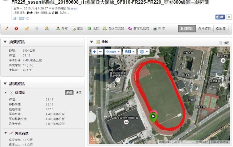
Task: Collapse the 摘要資訊 summary panel
Action: 5,42
